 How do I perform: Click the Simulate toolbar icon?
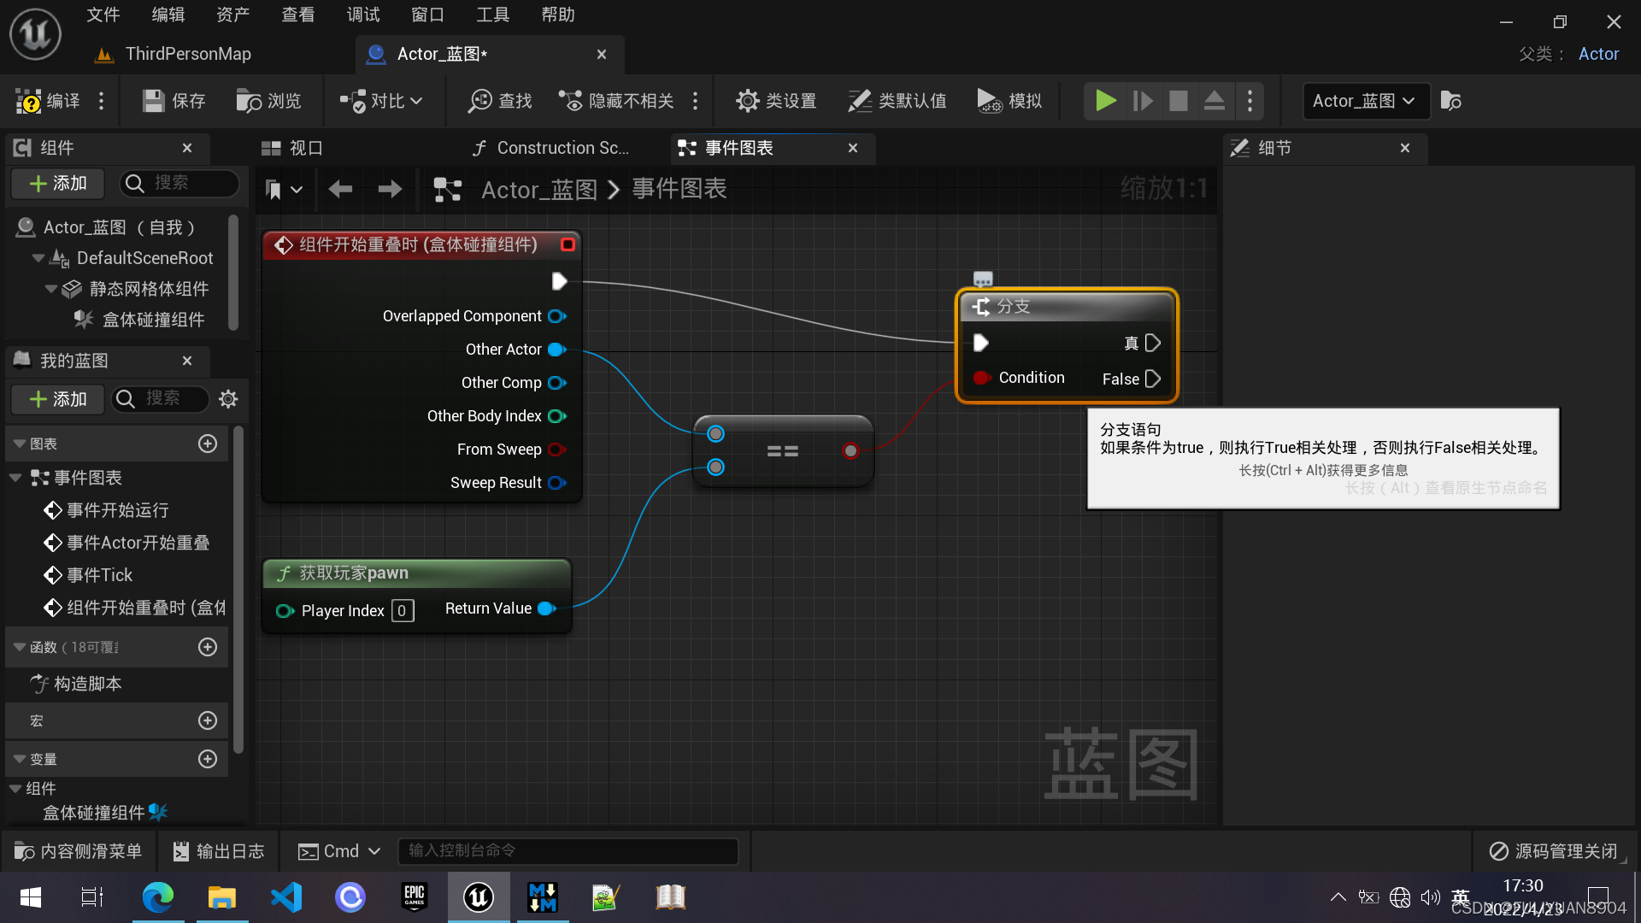pyautogui.click(x=989, y=101)
